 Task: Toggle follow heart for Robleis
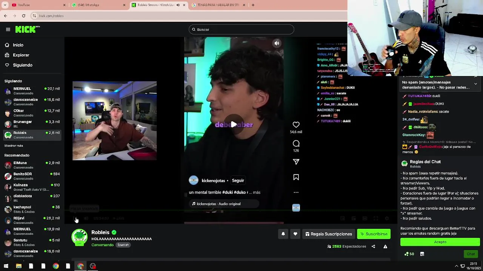(x=295, y=234)
